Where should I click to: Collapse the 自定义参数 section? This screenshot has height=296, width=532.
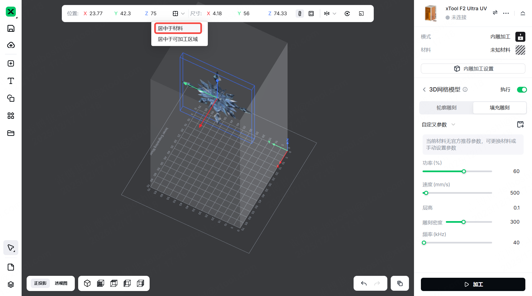click(x=453, y=124)
